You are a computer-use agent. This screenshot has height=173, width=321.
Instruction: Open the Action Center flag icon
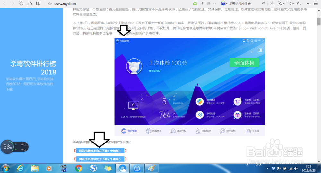(279, 169)
